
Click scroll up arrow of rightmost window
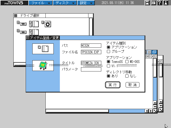click(x=161, y=102)
